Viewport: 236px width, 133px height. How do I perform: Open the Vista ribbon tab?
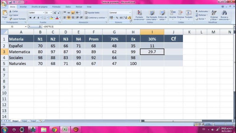pos(89,7)
